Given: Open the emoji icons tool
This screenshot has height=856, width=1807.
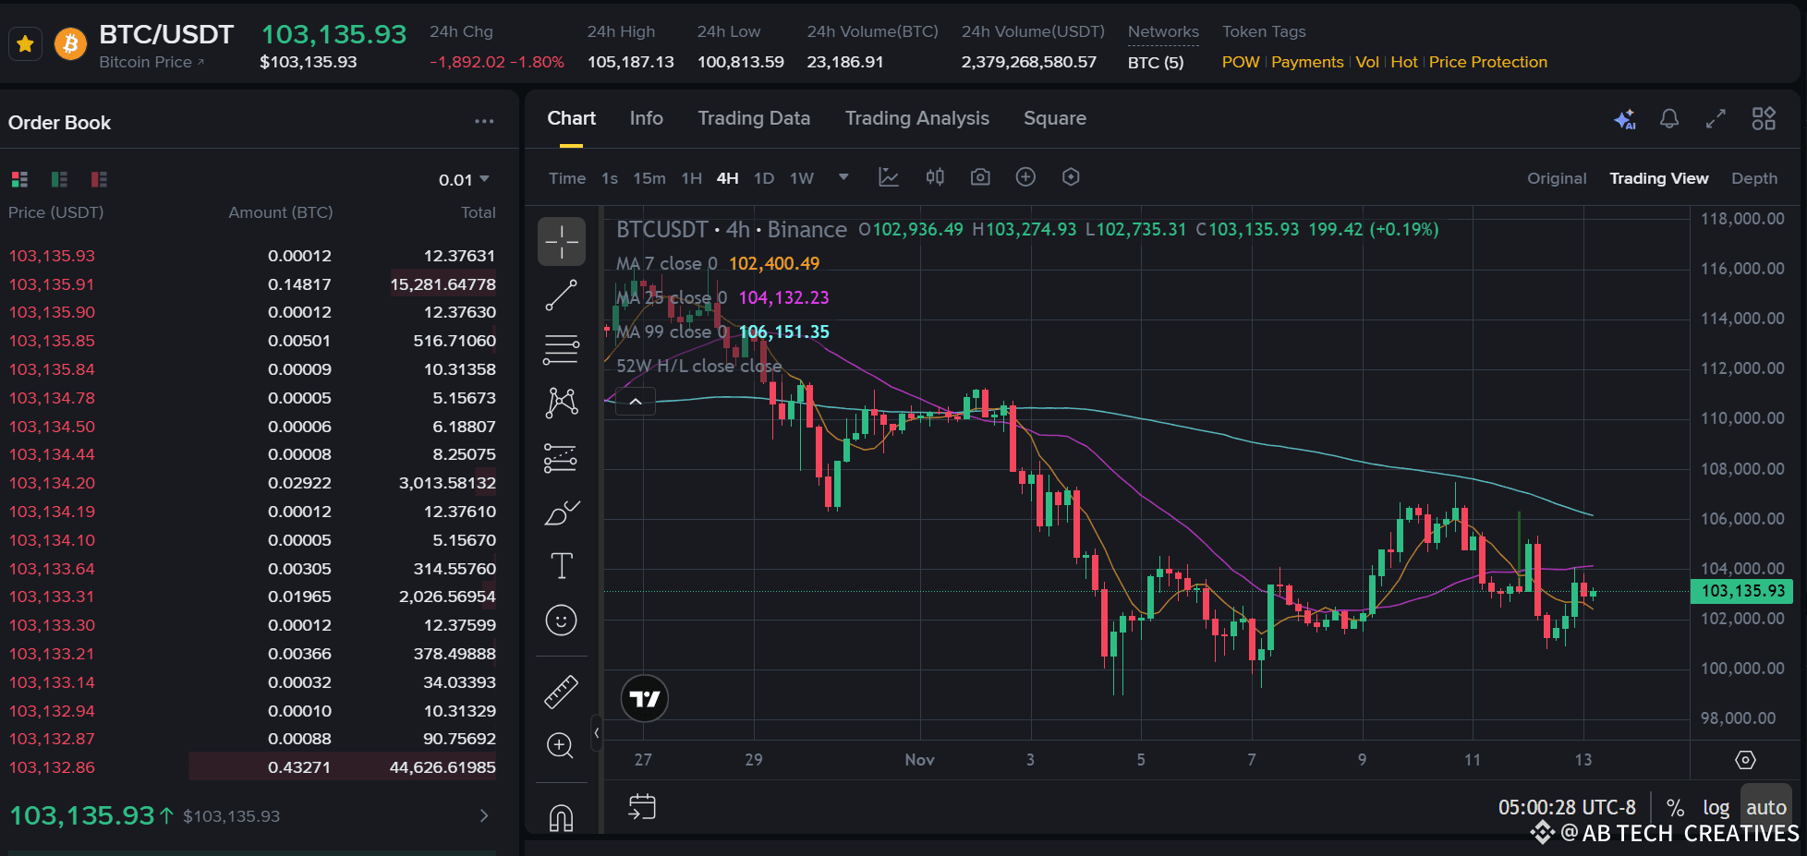Looking at the screenshot, I should click(x=562, y=620).
